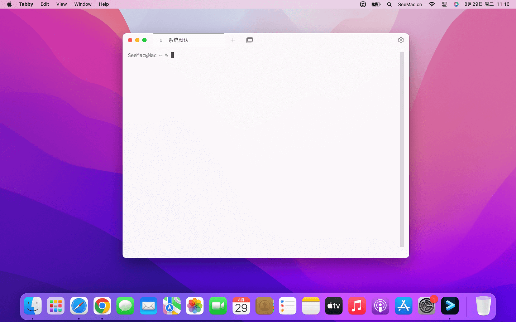Open the Help menu
The image size is (516, 322).
coord(104,4)
